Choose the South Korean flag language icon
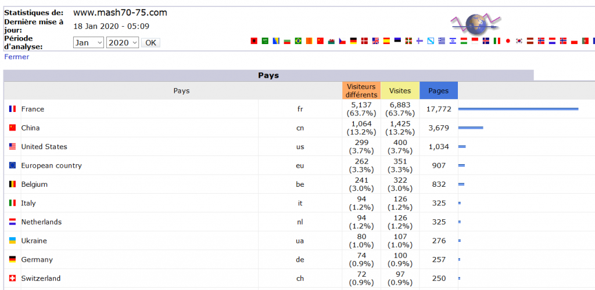The image size is (595, 290). tap(519, 41)
